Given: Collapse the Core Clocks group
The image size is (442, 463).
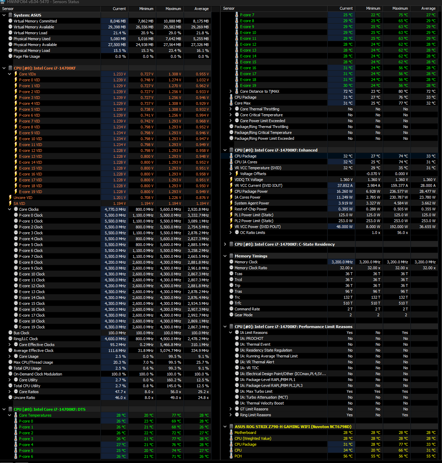Looking at the screenshot, I should 10,209.
